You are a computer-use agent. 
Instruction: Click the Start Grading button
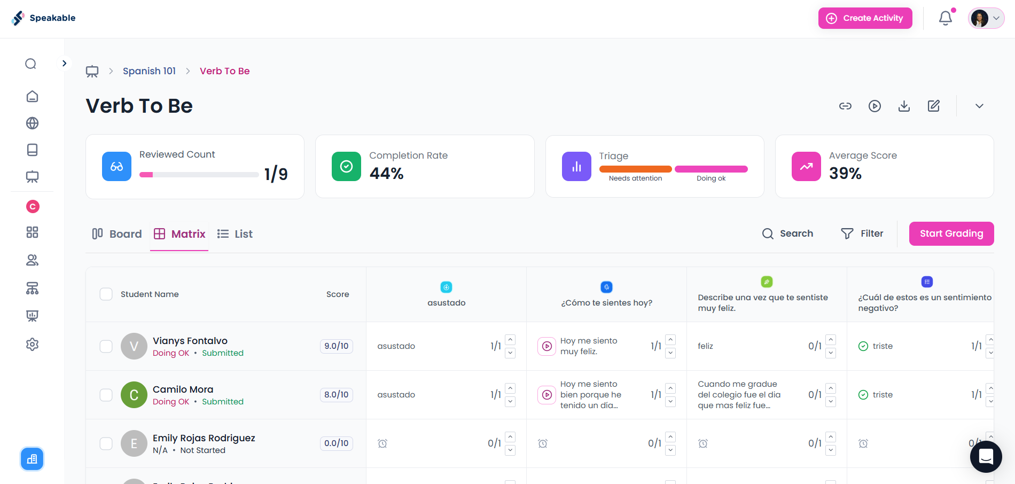tap(951, 233)
